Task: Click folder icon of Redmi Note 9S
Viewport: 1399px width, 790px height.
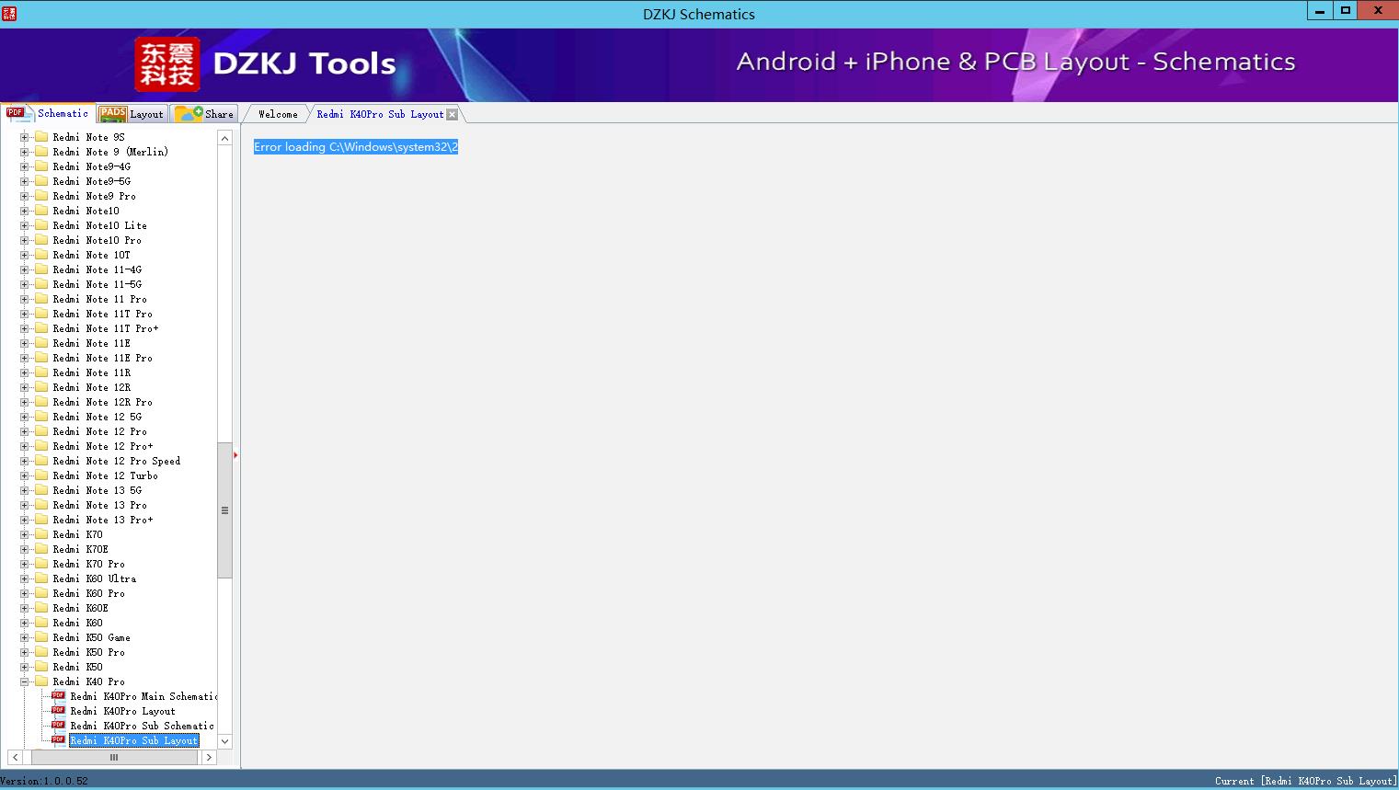Action: point(40,137)
